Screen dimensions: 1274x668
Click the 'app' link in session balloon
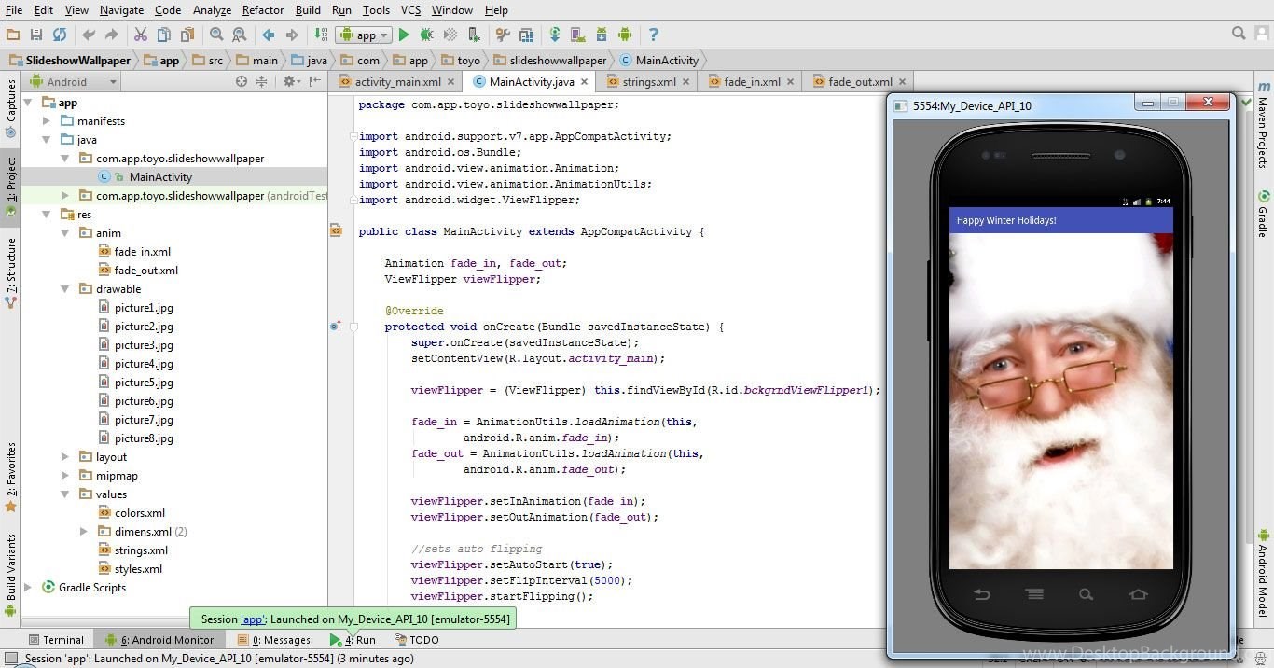click(x=254, y=619)
